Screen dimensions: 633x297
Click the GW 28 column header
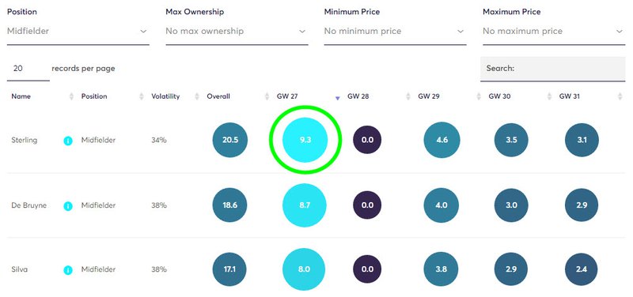[x=358, y=96]
